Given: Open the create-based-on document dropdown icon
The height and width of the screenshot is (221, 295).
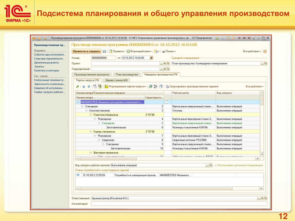Looking at the screenshot, I should coord(156,51).
